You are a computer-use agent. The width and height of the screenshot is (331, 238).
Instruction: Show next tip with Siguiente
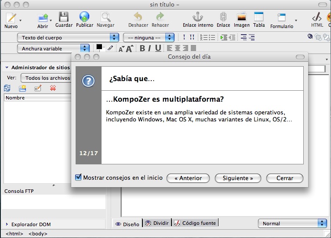coord(238,178)
